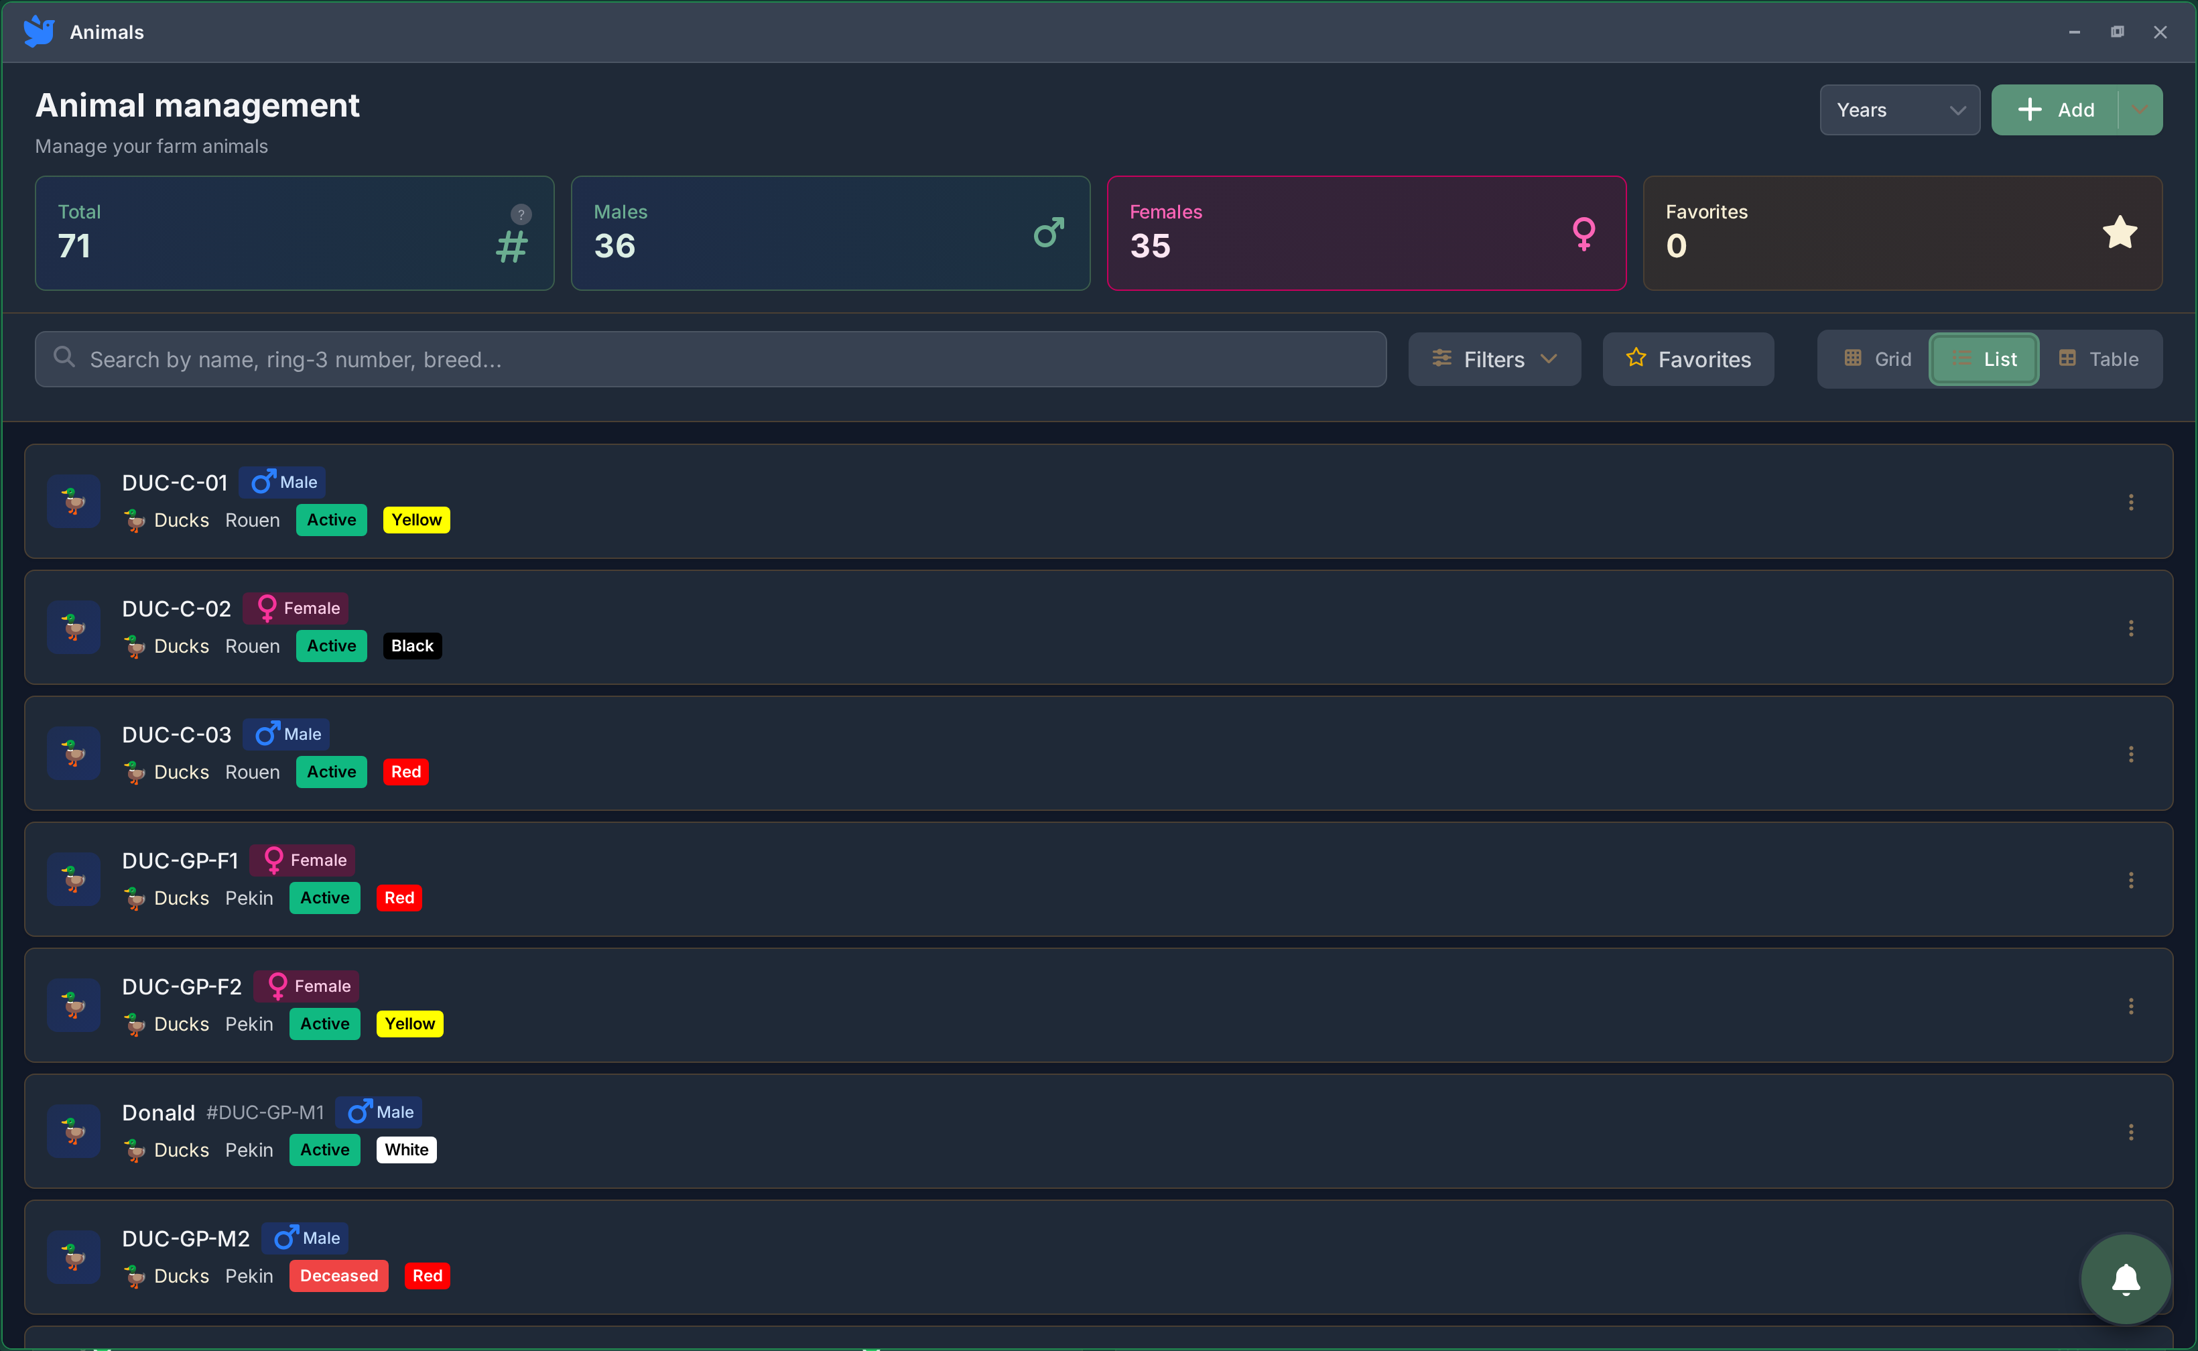The height and width of the screenshot is (1351, 2198).
Task: Open the DUC-C-02 animal entry
Action: pos(177,608)
